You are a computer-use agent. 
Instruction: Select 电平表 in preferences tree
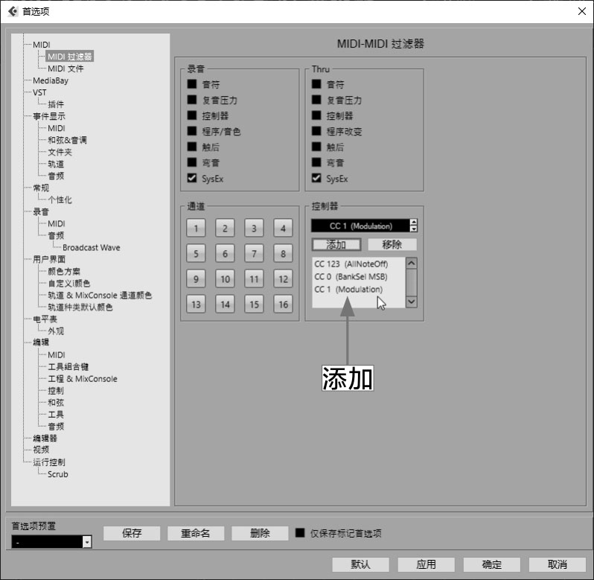point(45,319)
